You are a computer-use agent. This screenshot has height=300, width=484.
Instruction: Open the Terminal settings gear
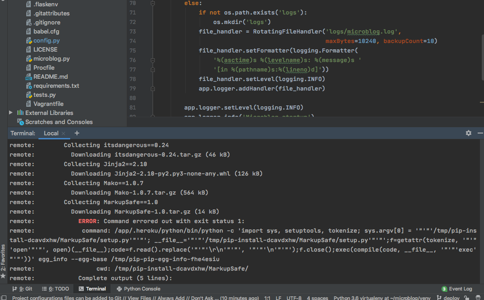point(468,133)
